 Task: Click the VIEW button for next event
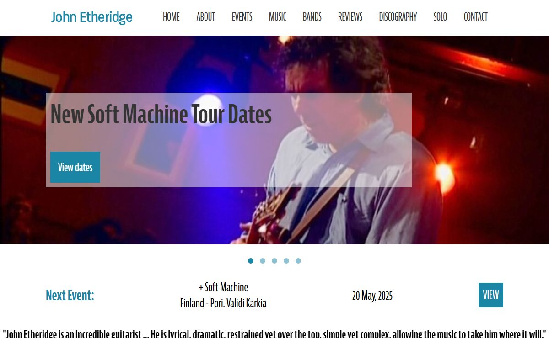coord(491,295)
